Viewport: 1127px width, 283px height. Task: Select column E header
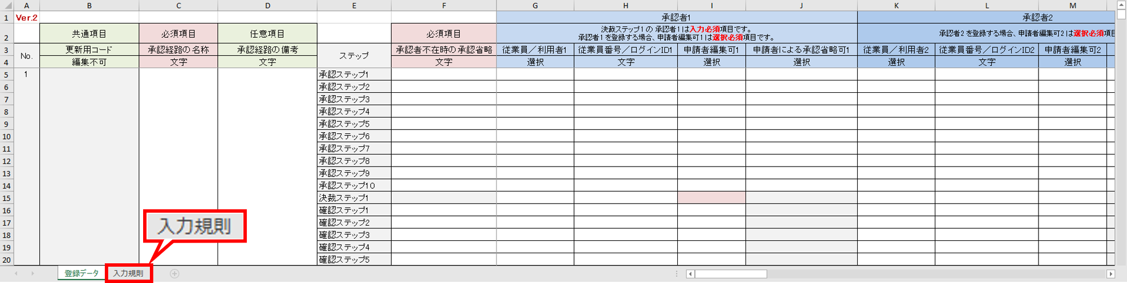click(354, 6)
